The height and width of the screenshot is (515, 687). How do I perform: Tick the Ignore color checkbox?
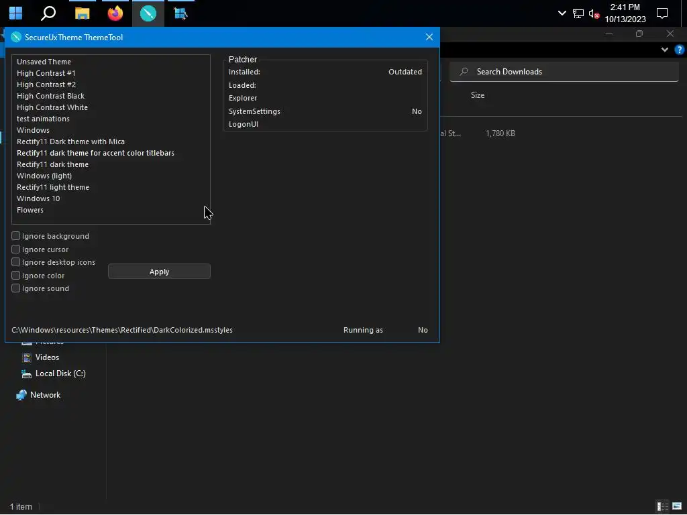tap(16, 276)
